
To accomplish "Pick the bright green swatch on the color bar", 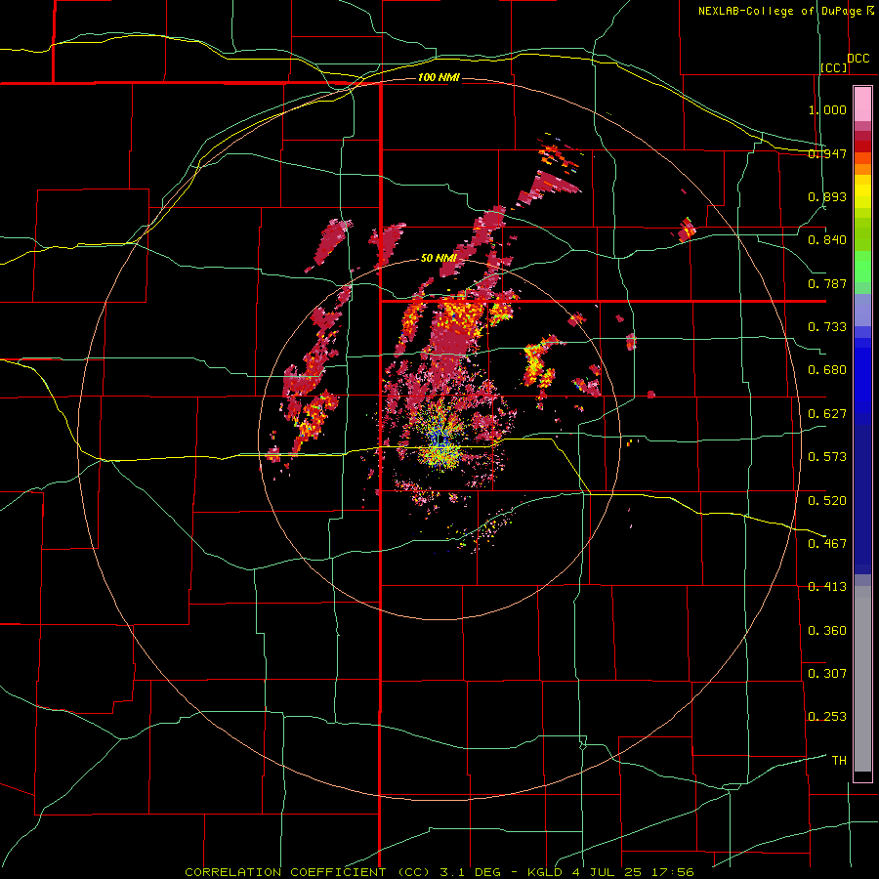I will [x=862, y=267].
